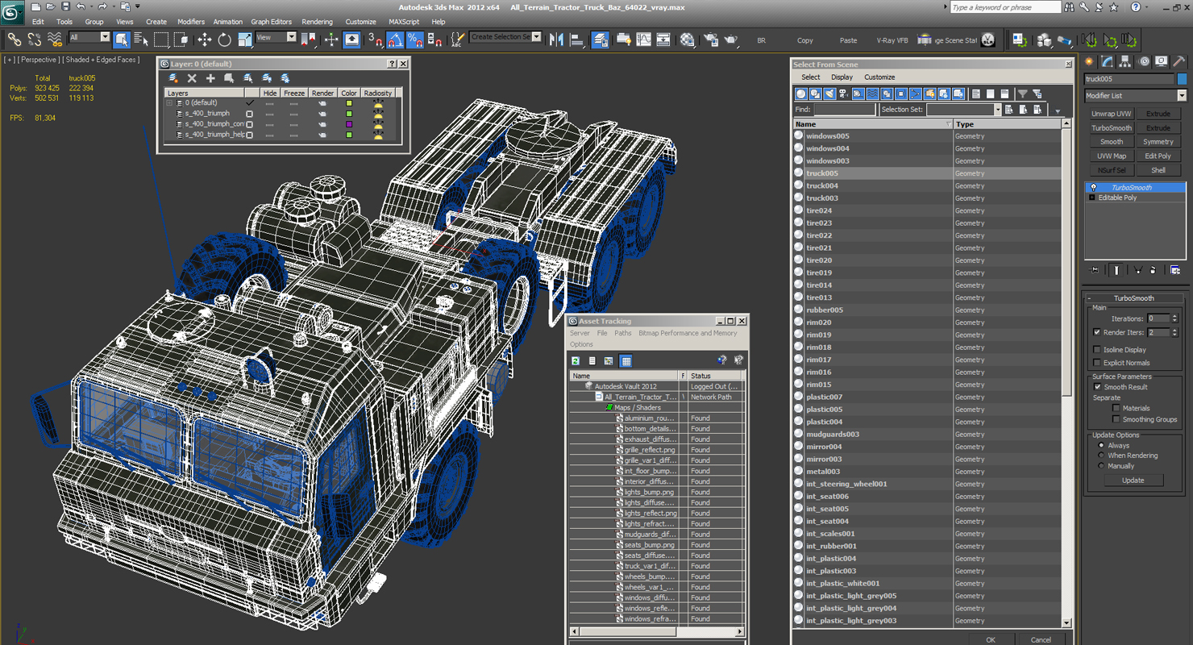Click the Edit Poly modifier button
Viewport: 1193px width, 645px height.
tap(1158, 156)
